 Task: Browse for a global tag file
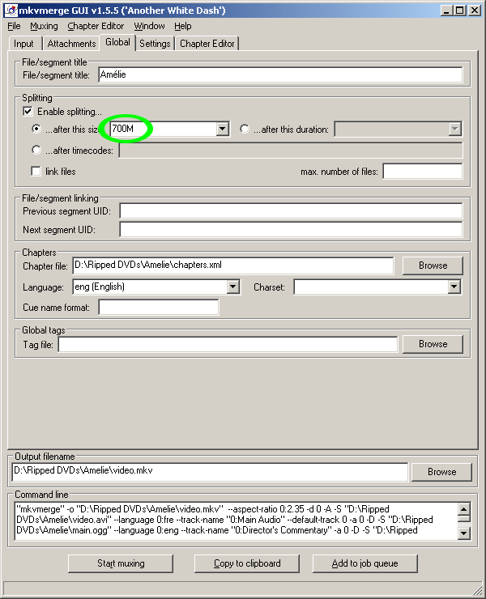(433, 344)
